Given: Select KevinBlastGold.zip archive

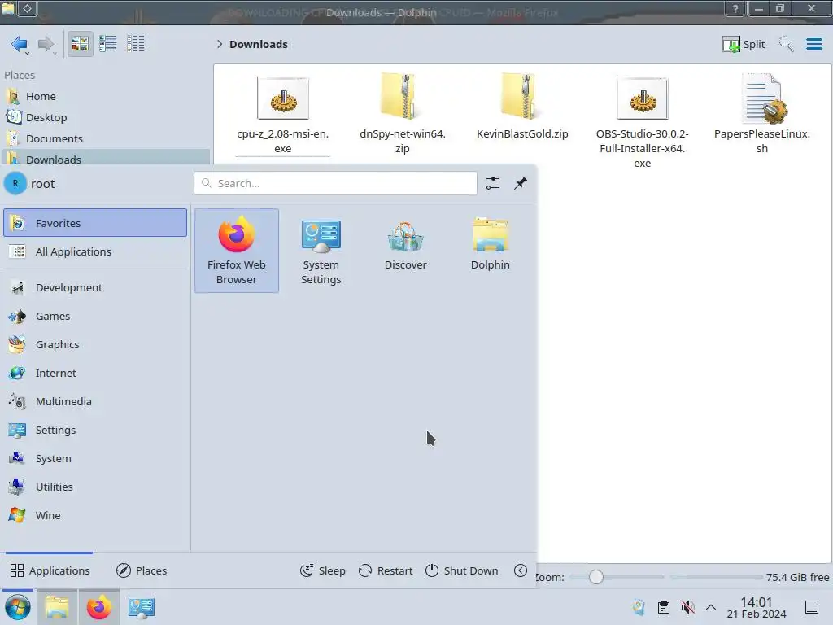Looking at the screenshot, I should coord(522,107).
